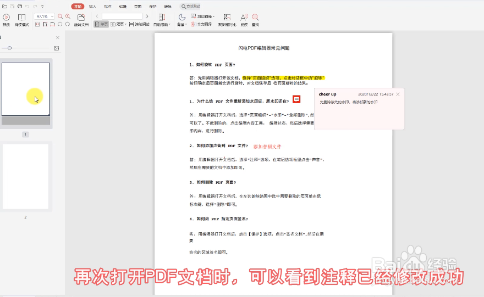Image resolution: width=484 pixels, height=297 pixels.
Task: Open the 页面 (Page) tab
Action: coord(137,7)
